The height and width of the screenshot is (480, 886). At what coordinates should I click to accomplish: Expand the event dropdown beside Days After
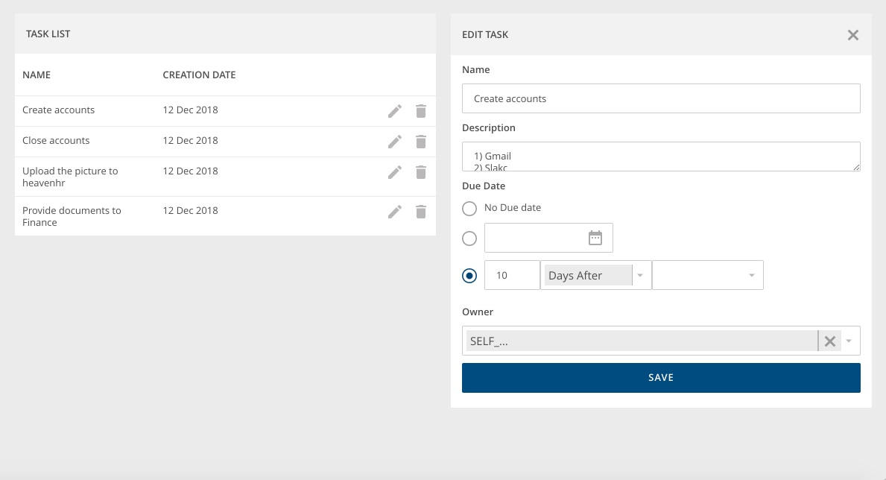[751, 275]
